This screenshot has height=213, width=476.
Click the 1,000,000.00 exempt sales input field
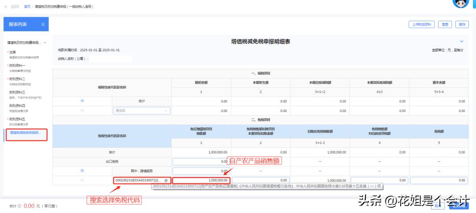pos(201,180)
